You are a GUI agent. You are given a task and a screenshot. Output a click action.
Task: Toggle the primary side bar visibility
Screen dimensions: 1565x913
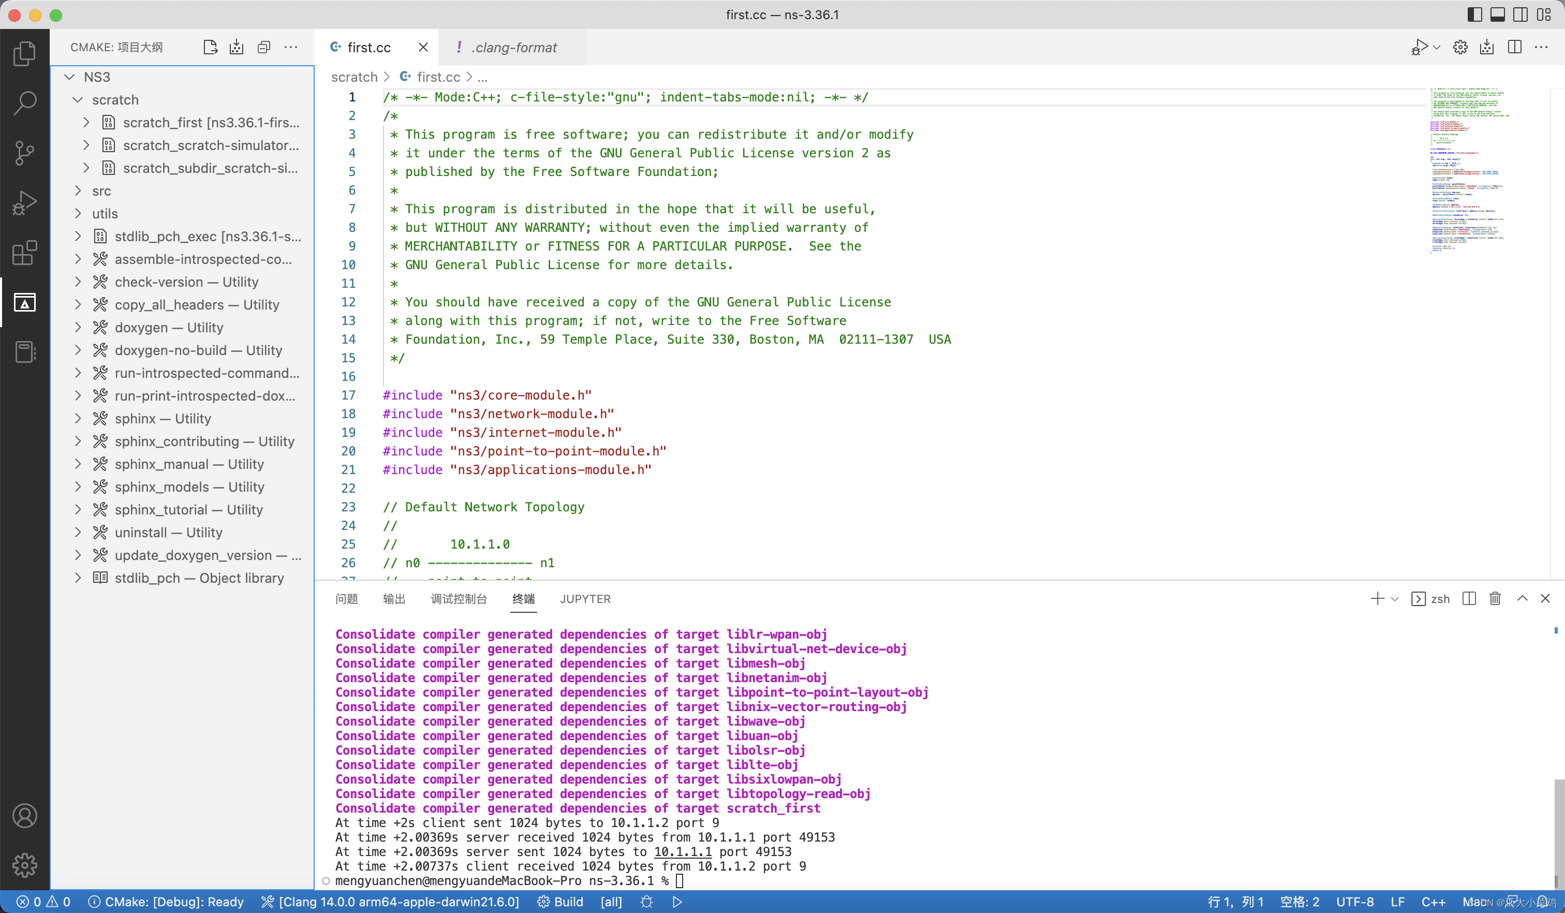click(x=1474, y=14)
